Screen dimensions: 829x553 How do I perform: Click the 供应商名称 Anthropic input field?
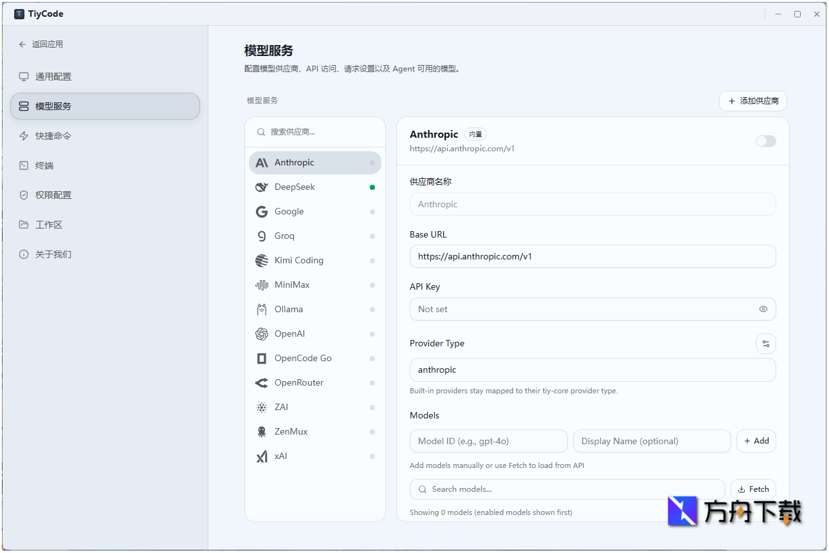tap(593, 204)
